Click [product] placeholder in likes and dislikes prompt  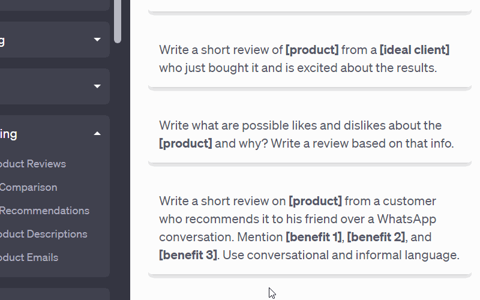[x=185, y=143]
